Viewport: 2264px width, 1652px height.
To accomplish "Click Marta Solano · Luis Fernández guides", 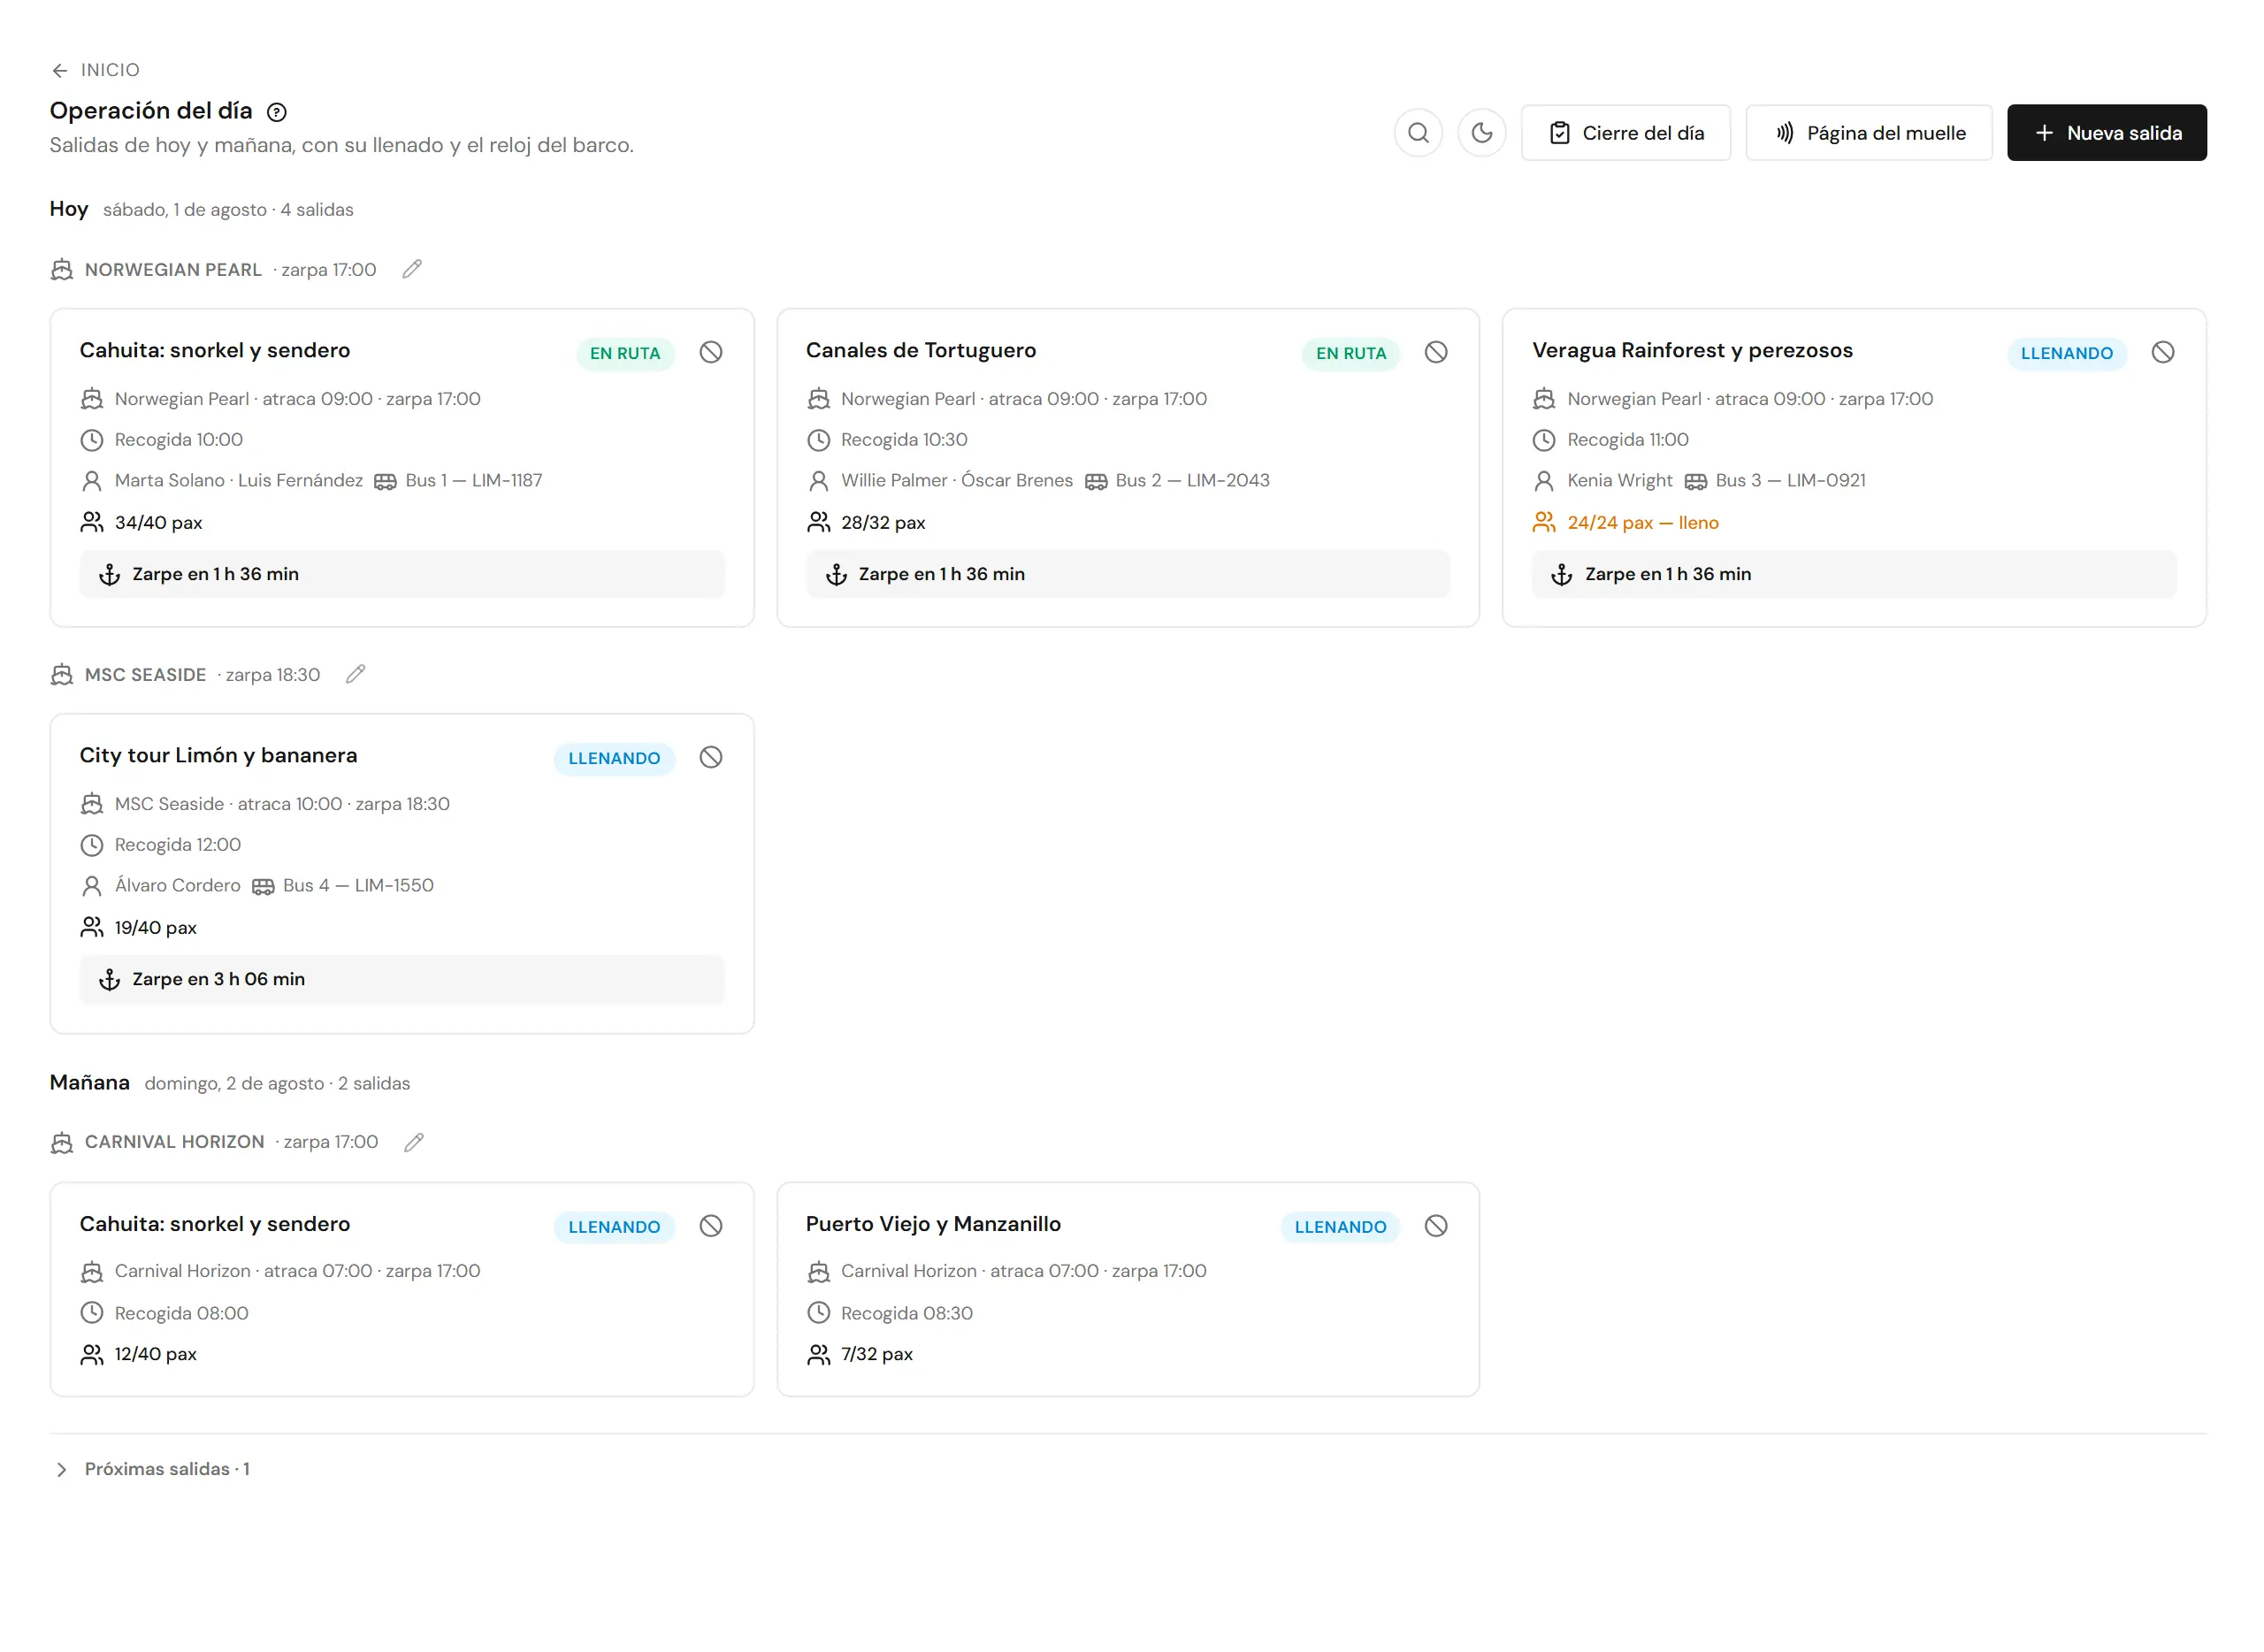I will 238,481.
